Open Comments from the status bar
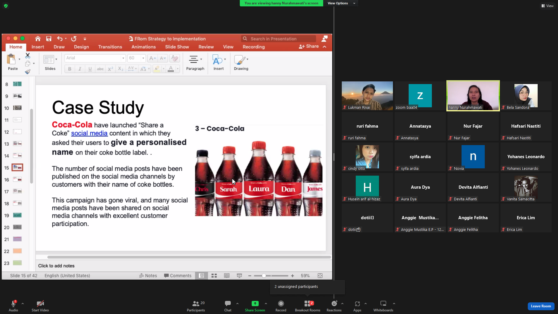The width and height of the screenshot is (558, 314). click(x=178, y=276)
